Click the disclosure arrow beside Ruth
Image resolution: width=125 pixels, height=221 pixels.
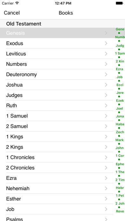pos(106,105)
